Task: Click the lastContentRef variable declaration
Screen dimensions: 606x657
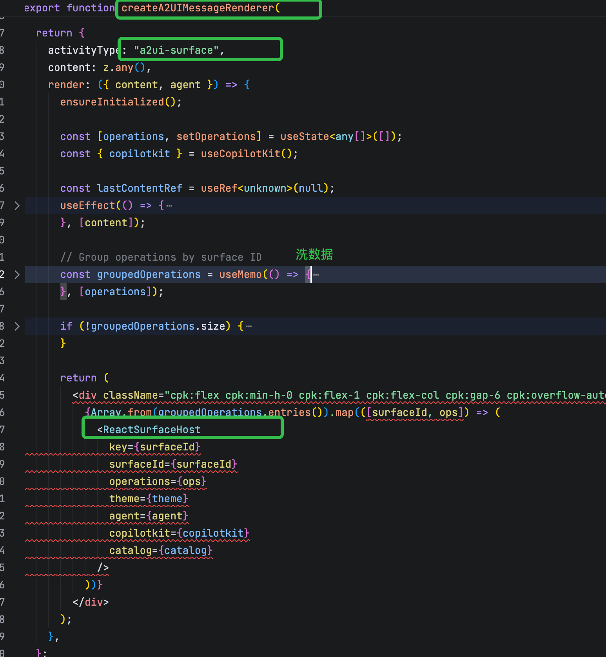Action: [x=140, y=188]
